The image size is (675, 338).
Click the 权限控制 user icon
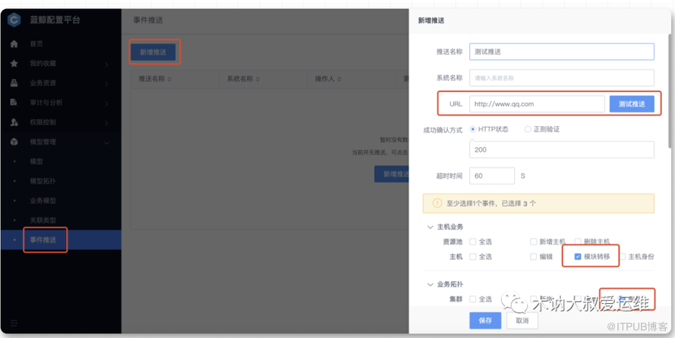pos(14,122)
